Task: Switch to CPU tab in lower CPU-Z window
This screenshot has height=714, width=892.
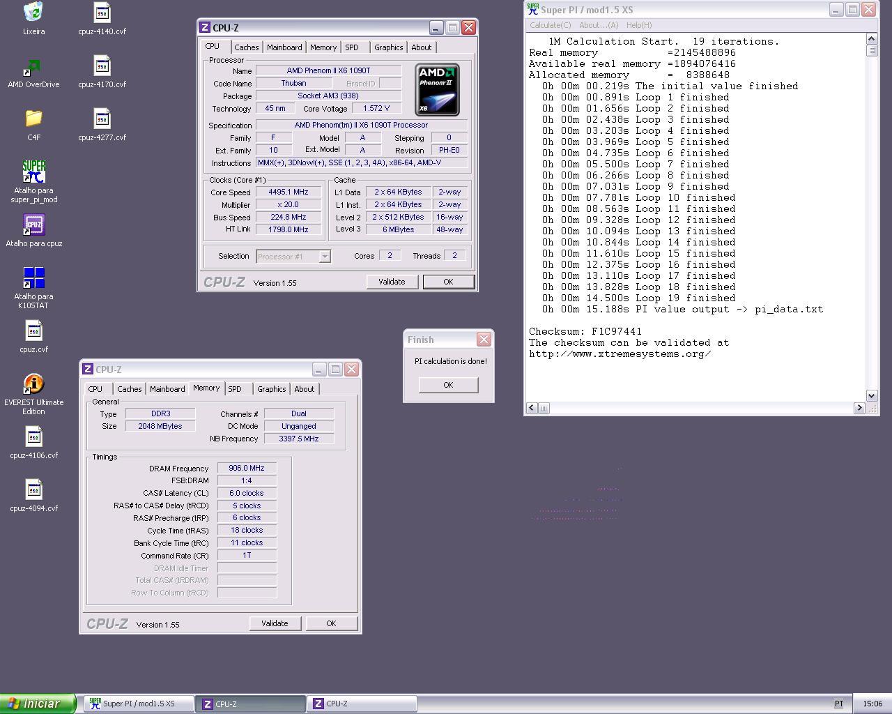Action: [x=95, y=389]
